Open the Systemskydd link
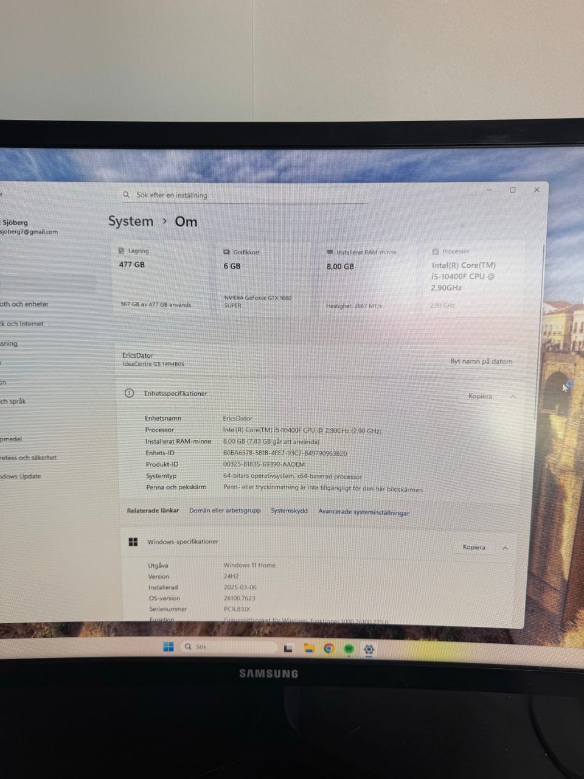 tap(289, 511)
